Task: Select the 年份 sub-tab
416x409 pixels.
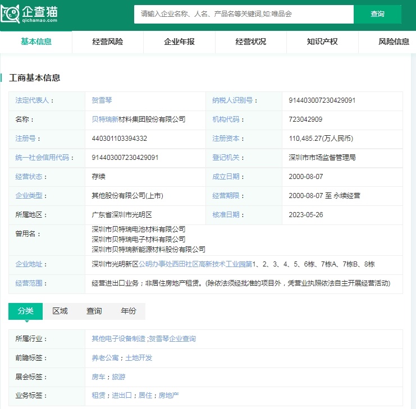Action: click(x=128, y=311)
